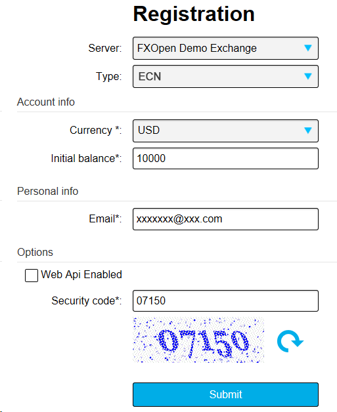
Task: Click the Type dropdown arrow icon
Action: tap(308, 76)
